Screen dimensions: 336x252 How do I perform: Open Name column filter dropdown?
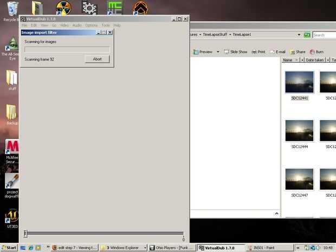click(x=302, y=60)
